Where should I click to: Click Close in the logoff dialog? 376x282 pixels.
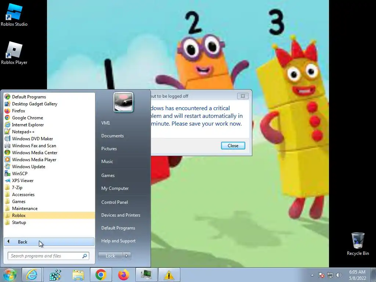(233, 145)
